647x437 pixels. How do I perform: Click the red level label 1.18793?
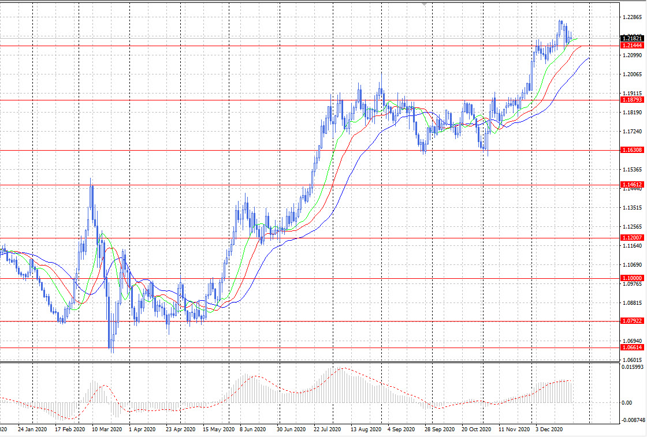point(633,100)
